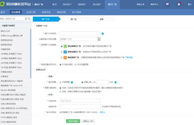The width and height of the screenshot is (194, 125).
Task: Select the standard display ad radio button
Action: [62, 46]
